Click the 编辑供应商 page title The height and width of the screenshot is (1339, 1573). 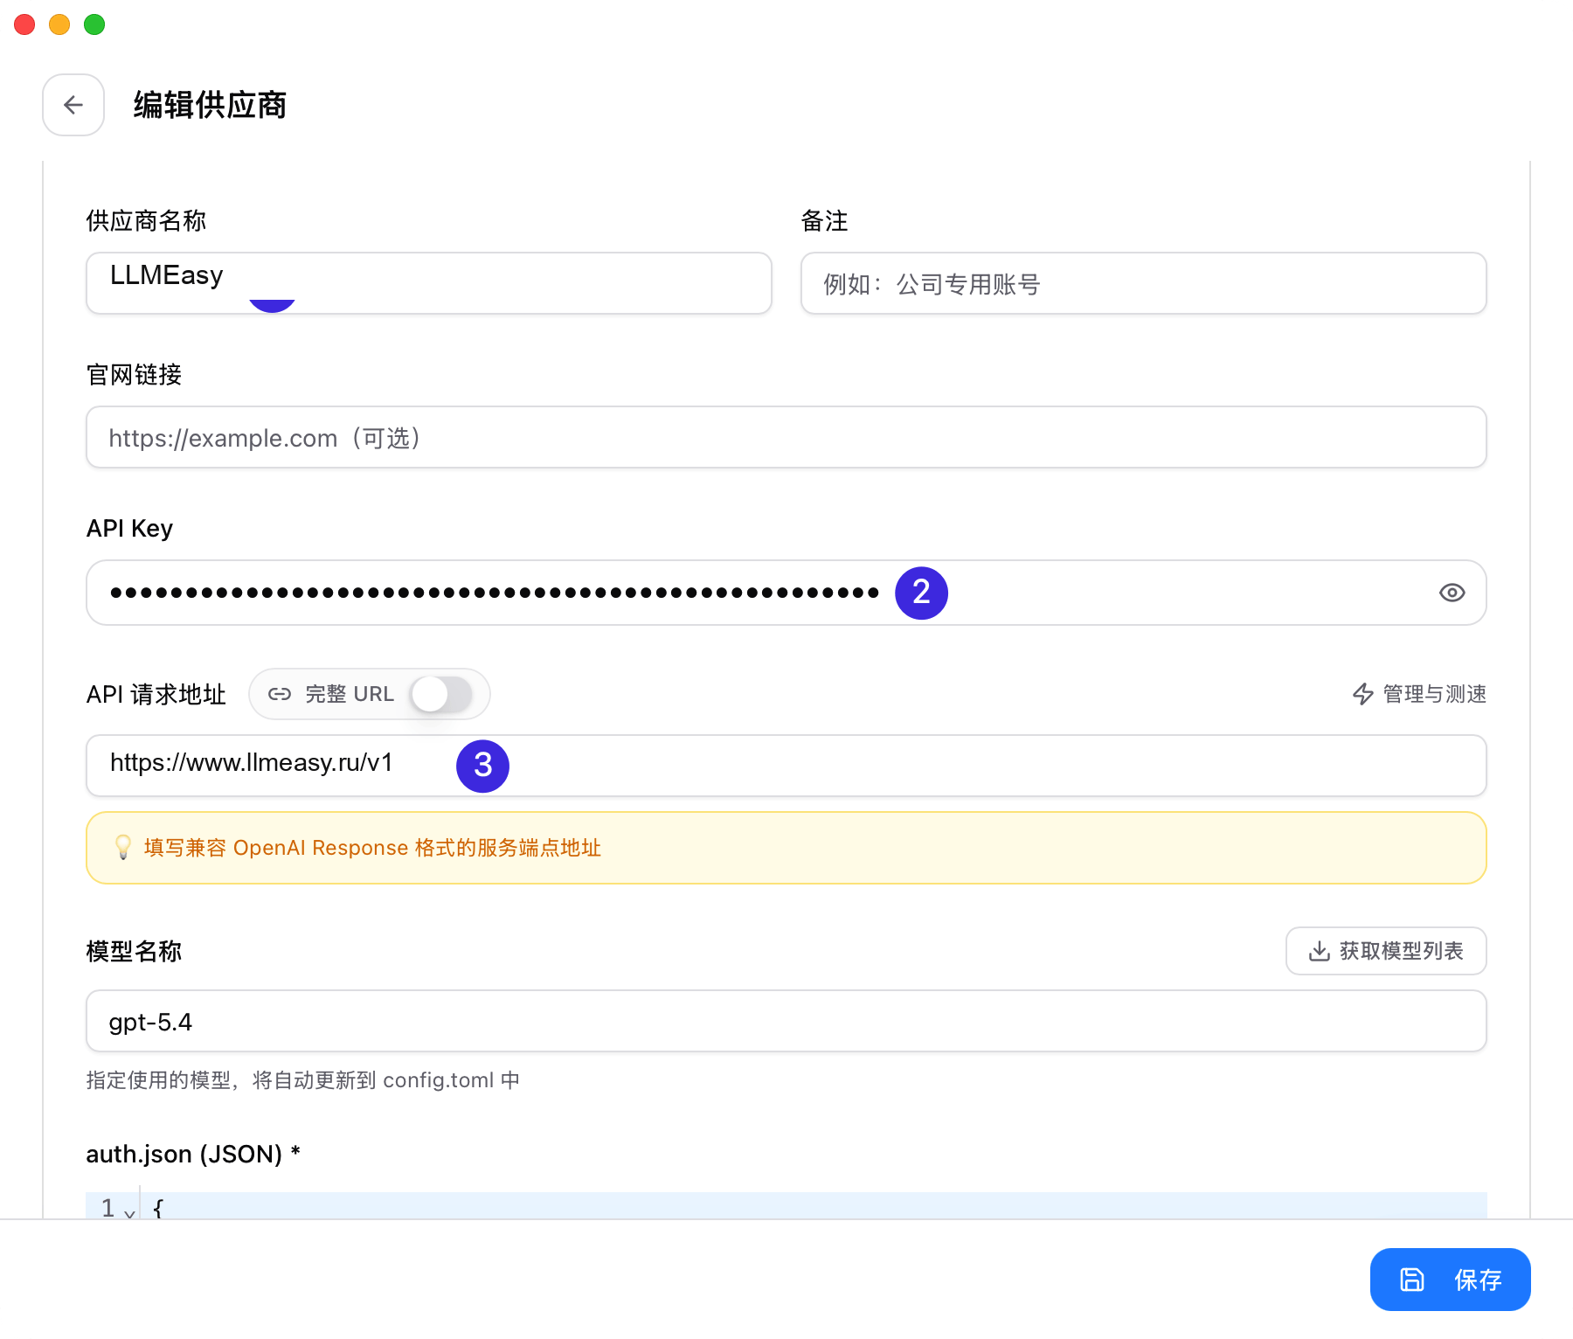click(210, 105)
